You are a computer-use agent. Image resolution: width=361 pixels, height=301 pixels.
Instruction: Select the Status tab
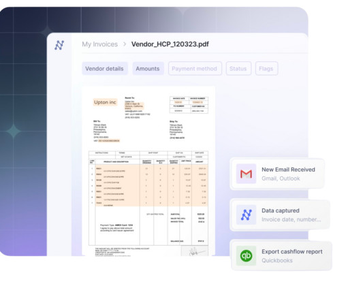[238, 69]
